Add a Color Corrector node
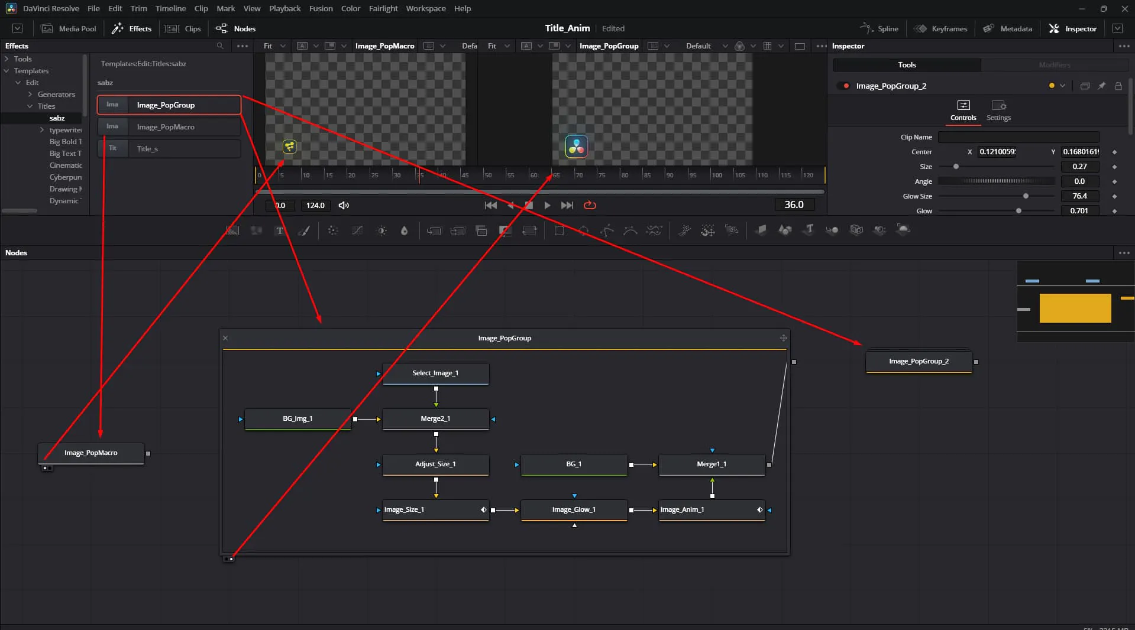The height and width of the screenshot is (630, 1135). click(x=333, y=230)
